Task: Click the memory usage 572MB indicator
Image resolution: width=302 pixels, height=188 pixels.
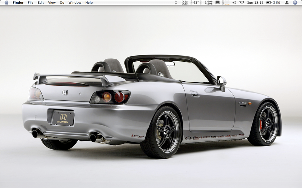Action: (x=208, y=3)
